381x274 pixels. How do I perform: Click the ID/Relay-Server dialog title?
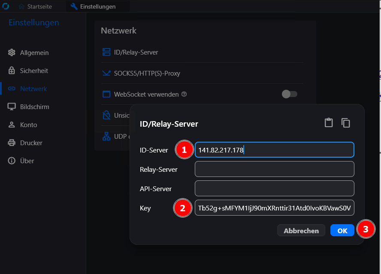point(169,124)
